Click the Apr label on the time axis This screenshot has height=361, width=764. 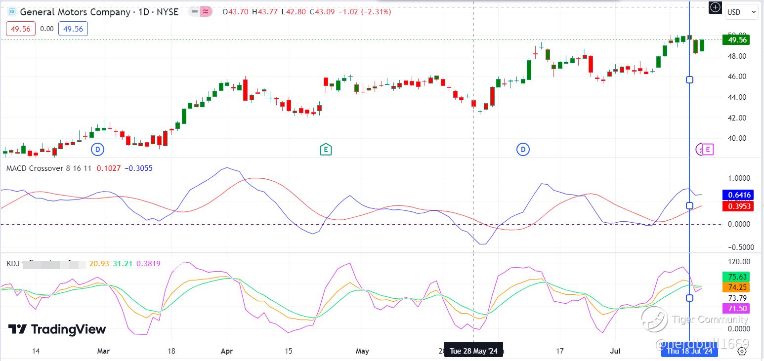click(x=226, y=351)
